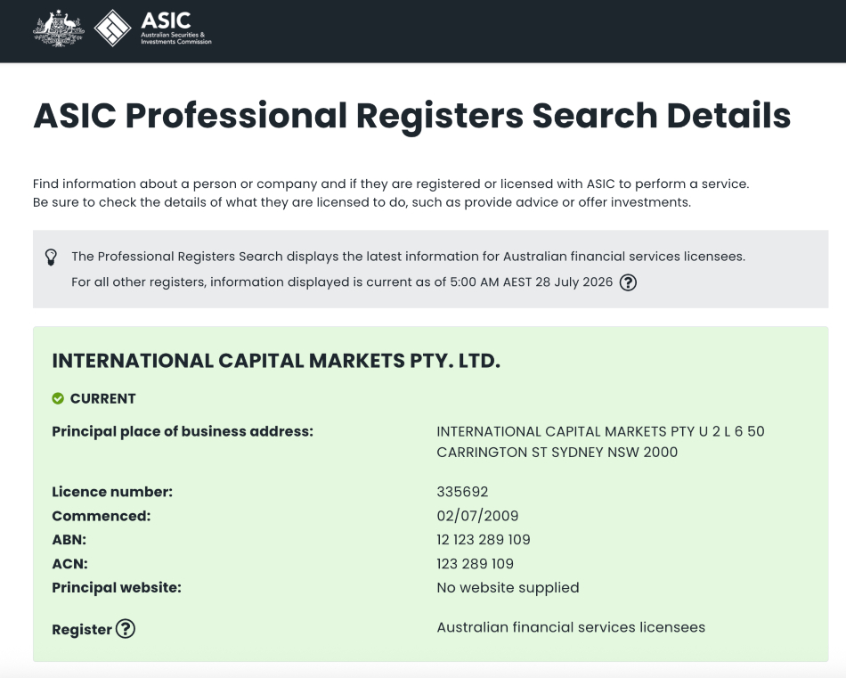Click the 'Professional Registers Search displays' notice line
Screen dimensions: 846x678
409,257
